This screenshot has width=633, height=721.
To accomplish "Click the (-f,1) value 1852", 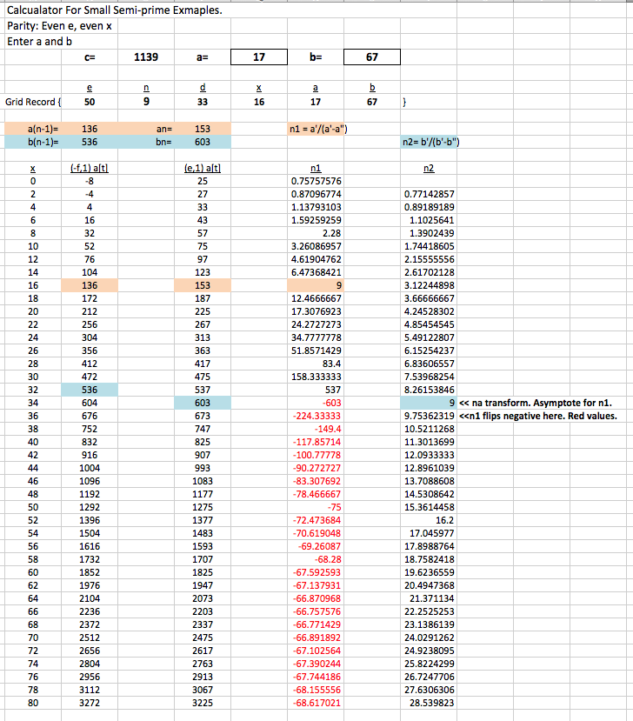I will click(90, 572).
